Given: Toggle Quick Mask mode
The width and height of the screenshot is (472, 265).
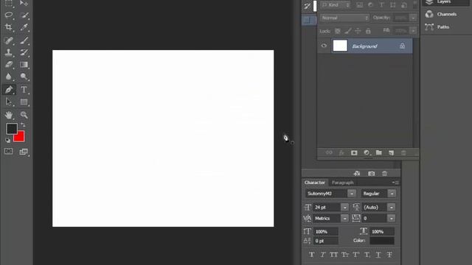Looking at the screenshot, I should pyautogui.click(x=8, y=151).
